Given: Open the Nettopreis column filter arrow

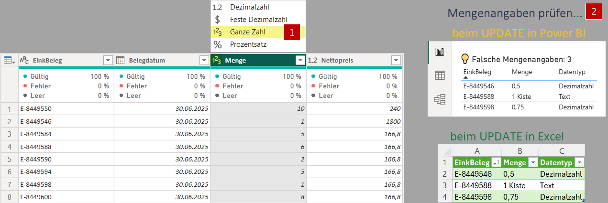Looking at the screenshot, I should click(x=396, y=60).
